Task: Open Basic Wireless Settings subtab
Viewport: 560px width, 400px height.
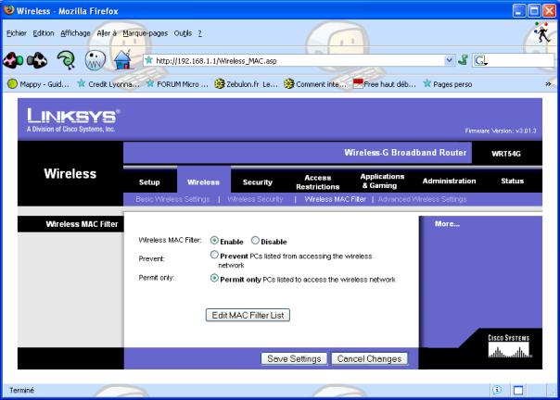Action: click(x=172, y=199)
